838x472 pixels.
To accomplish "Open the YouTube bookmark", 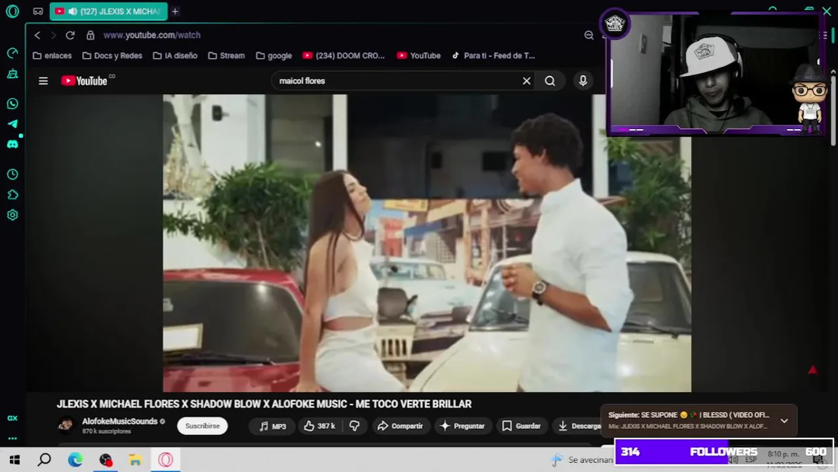I will coord(418,56).
